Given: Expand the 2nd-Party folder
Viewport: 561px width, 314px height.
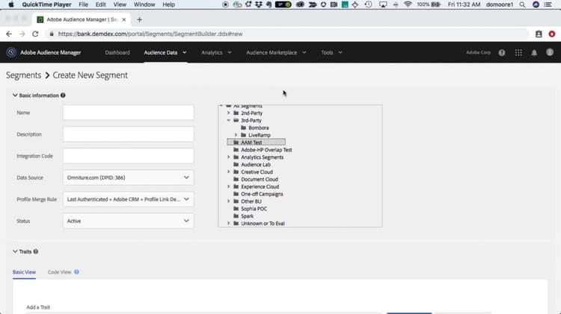Looking at the screenshot, I should pos(229,113).
